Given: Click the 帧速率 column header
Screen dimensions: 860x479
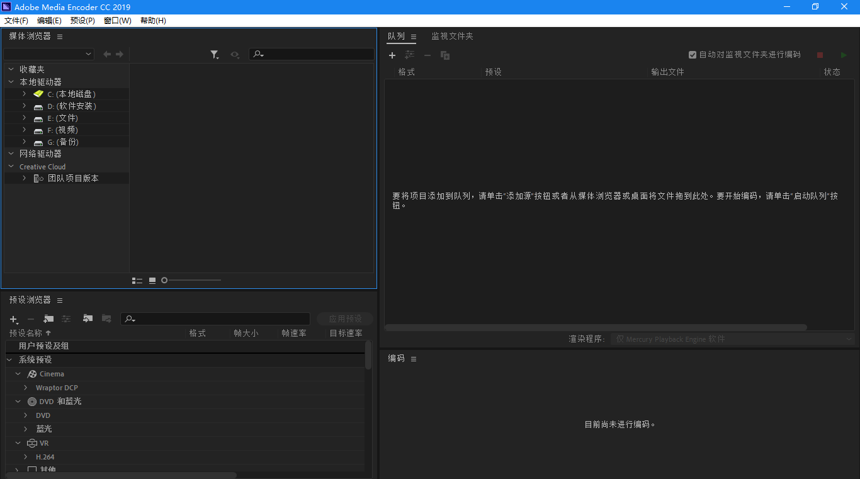Looking at the screenshot, I should tap(294, 333).
